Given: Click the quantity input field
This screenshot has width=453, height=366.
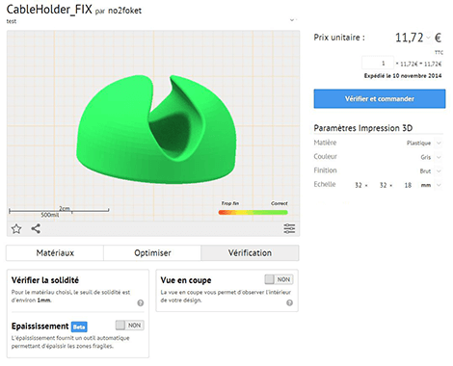Looking at the screenshot, I should [x=378, y=63].
